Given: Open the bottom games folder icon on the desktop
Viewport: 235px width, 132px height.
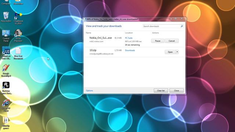Looking at the screenshot, I should [6, 123].
